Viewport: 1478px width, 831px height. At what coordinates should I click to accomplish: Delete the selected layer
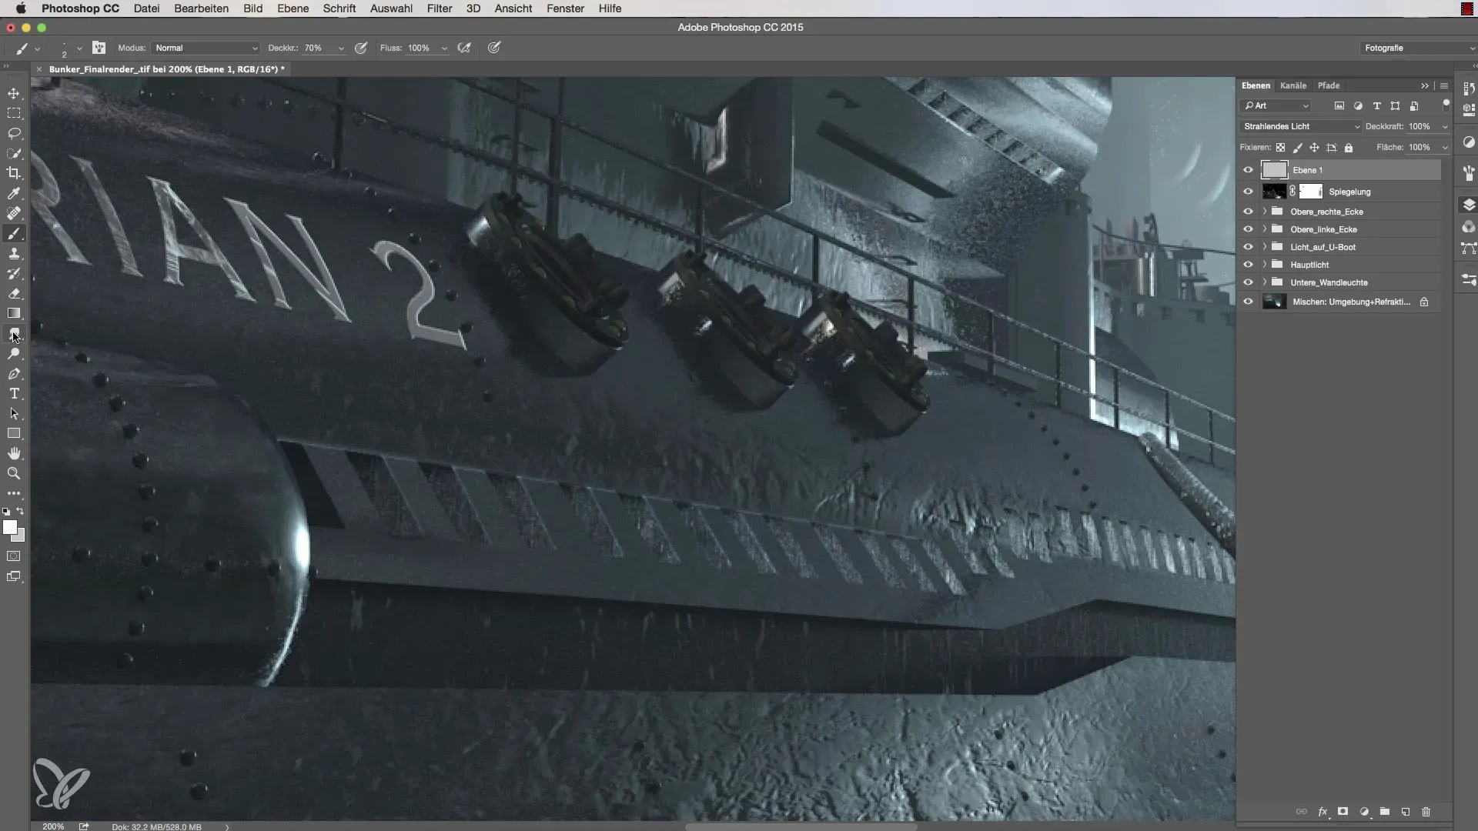click(x=1426, y=812)
